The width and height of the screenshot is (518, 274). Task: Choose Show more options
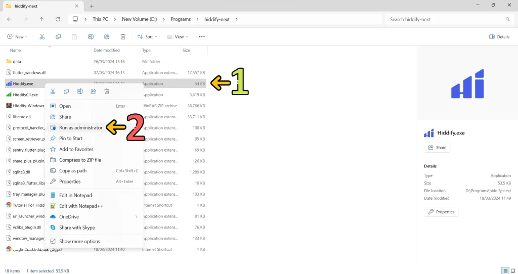click(x=94, y=241)
